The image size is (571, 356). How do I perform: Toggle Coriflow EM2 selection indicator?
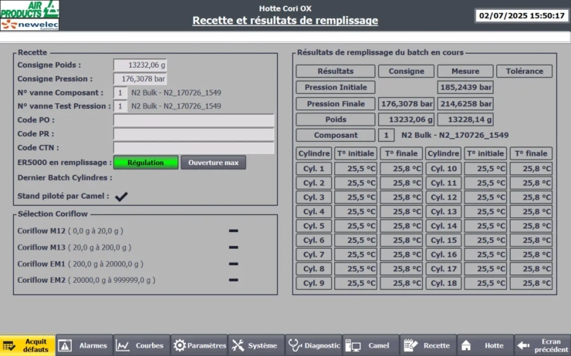coord(234,280)
